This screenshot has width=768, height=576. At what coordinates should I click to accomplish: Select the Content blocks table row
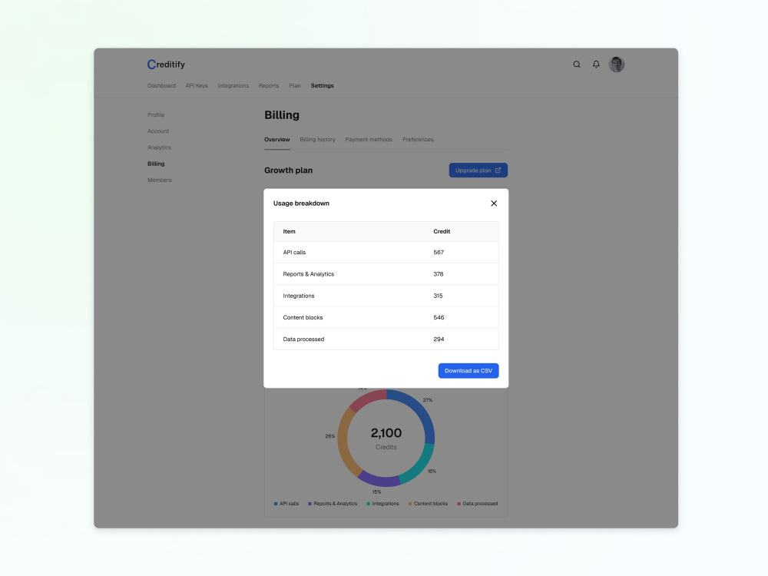pyautogui.click(x=386, y=317)
